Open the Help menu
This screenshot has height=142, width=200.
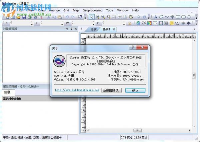tap(135, 10)
